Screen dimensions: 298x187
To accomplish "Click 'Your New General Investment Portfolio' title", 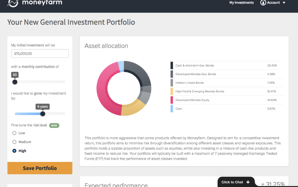I will click(x=71, y=22).
